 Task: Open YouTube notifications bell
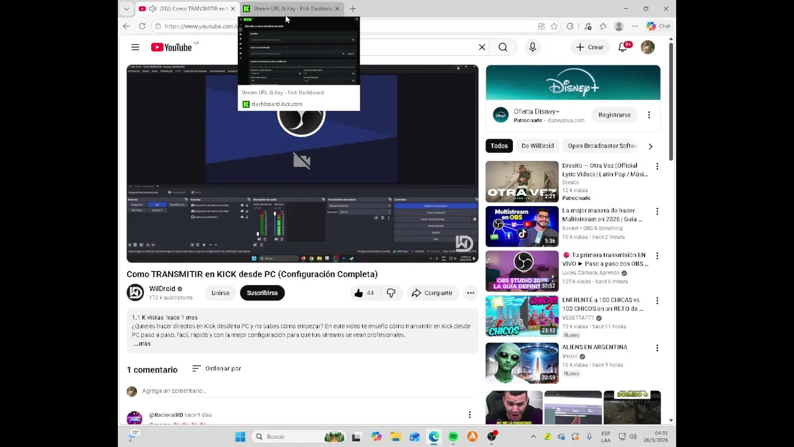click(623, 47)
